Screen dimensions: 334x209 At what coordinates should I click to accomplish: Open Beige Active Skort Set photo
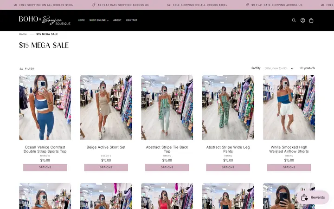pyautogui.click(x=106, y=107)
